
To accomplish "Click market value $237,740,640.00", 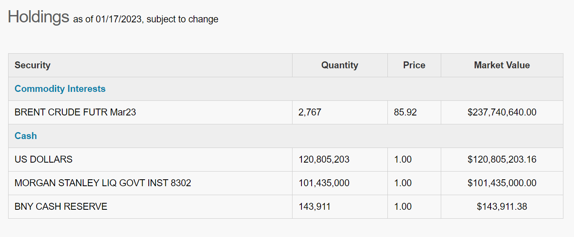I will point(502,112).
